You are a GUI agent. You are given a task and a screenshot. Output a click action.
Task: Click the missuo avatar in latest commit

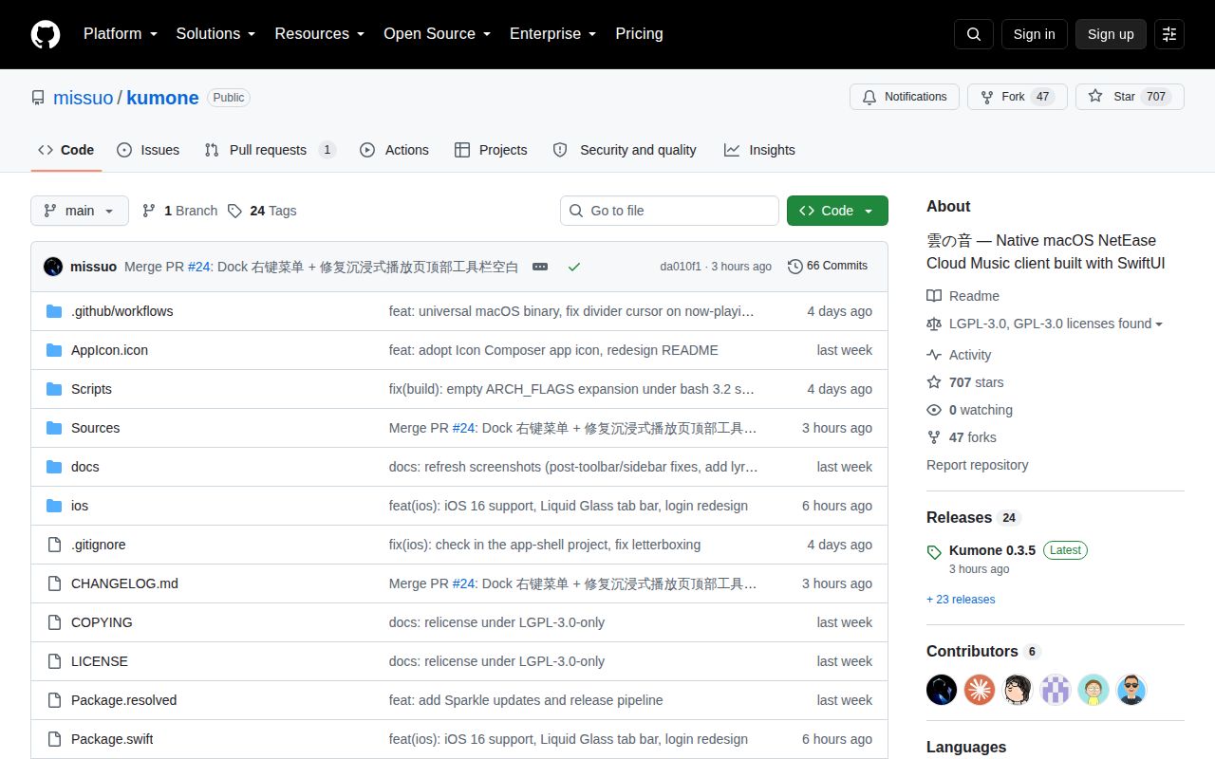coord(53,267)
